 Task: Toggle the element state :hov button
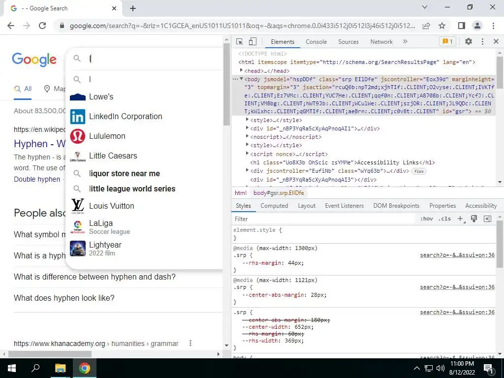(427, 219)
